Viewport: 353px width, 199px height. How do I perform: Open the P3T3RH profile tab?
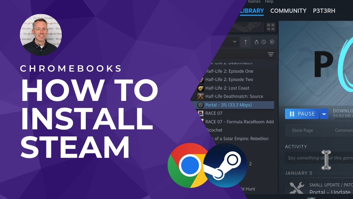[x=324, y=11]
